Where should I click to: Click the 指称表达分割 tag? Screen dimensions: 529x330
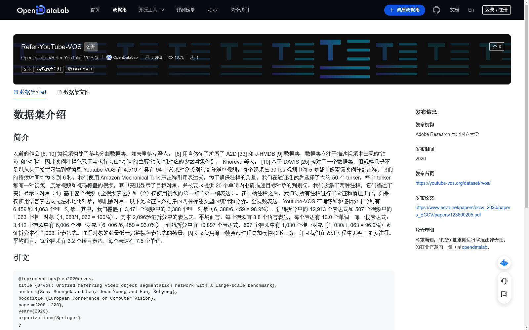(49, 69)
